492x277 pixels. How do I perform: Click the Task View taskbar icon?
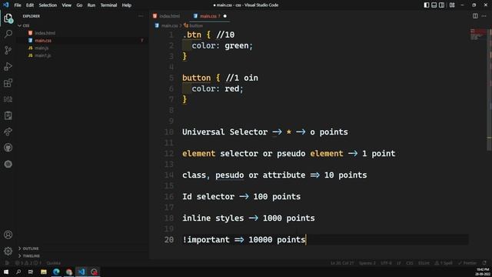[x=31, y=272]
